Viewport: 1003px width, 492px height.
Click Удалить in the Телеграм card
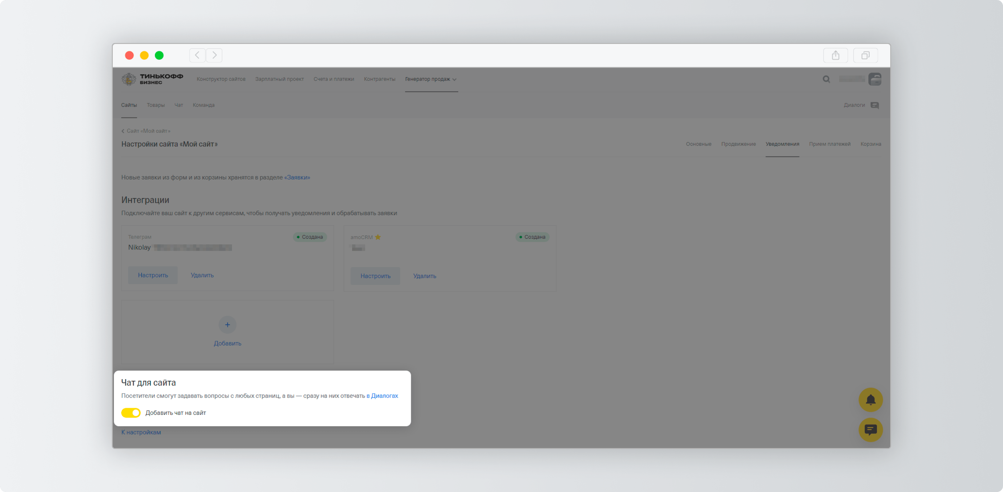click(202, 275)
